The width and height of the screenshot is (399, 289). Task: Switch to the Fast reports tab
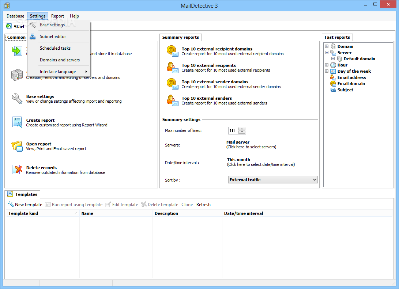(x=337, y=37)
